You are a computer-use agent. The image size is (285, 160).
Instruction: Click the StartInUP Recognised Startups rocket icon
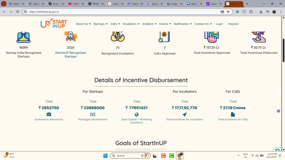coord(71,37)
